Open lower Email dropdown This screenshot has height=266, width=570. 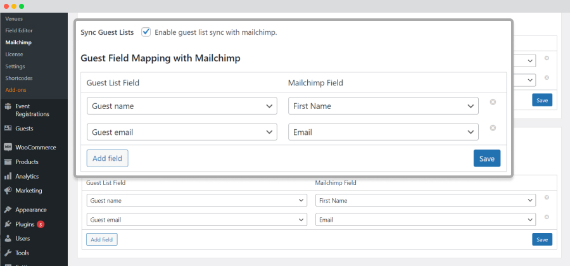426,220
